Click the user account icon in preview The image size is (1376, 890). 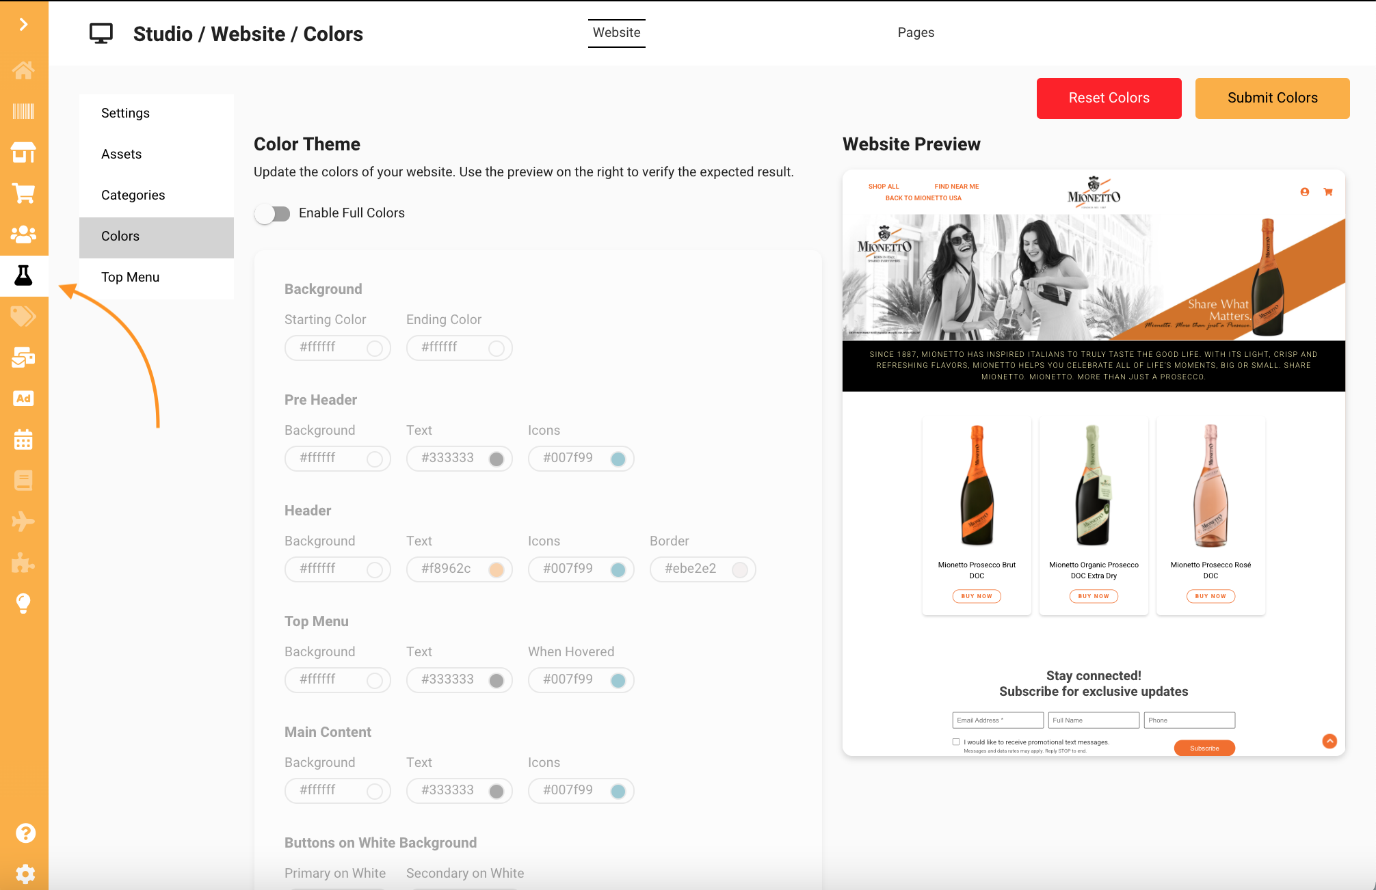click(x=1305, y=192)
